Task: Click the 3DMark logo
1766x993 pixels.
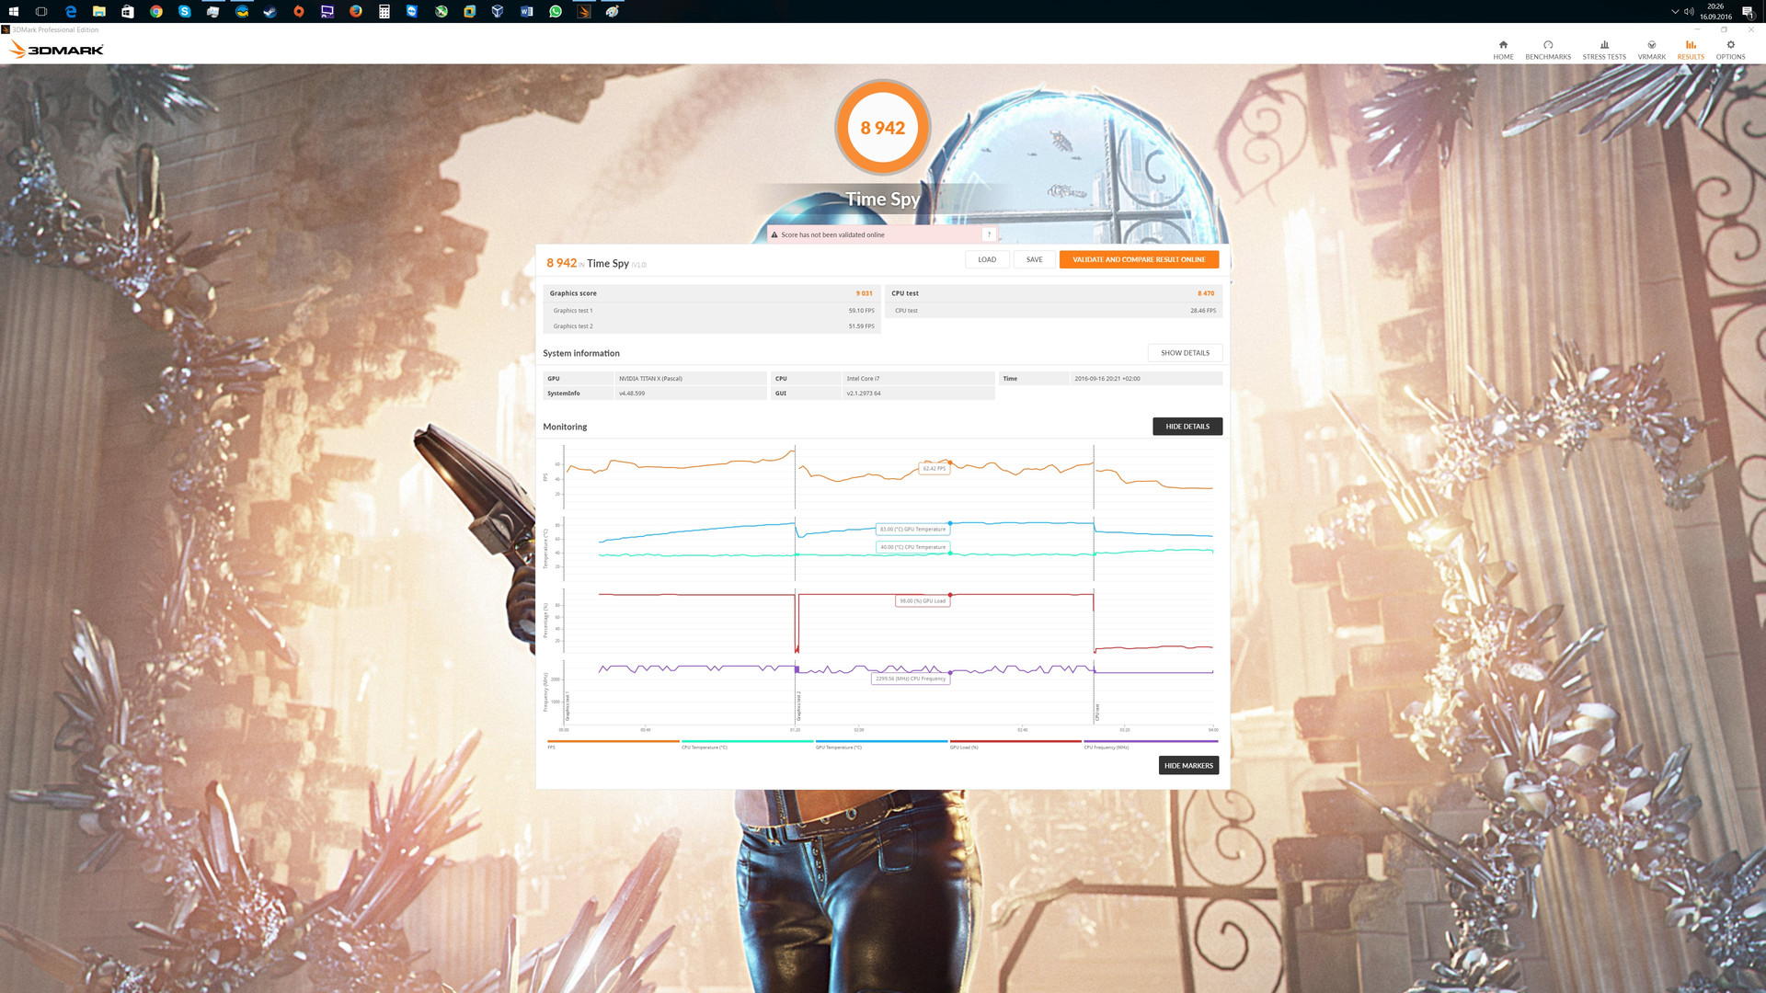Action: click(x=56, y=50)
